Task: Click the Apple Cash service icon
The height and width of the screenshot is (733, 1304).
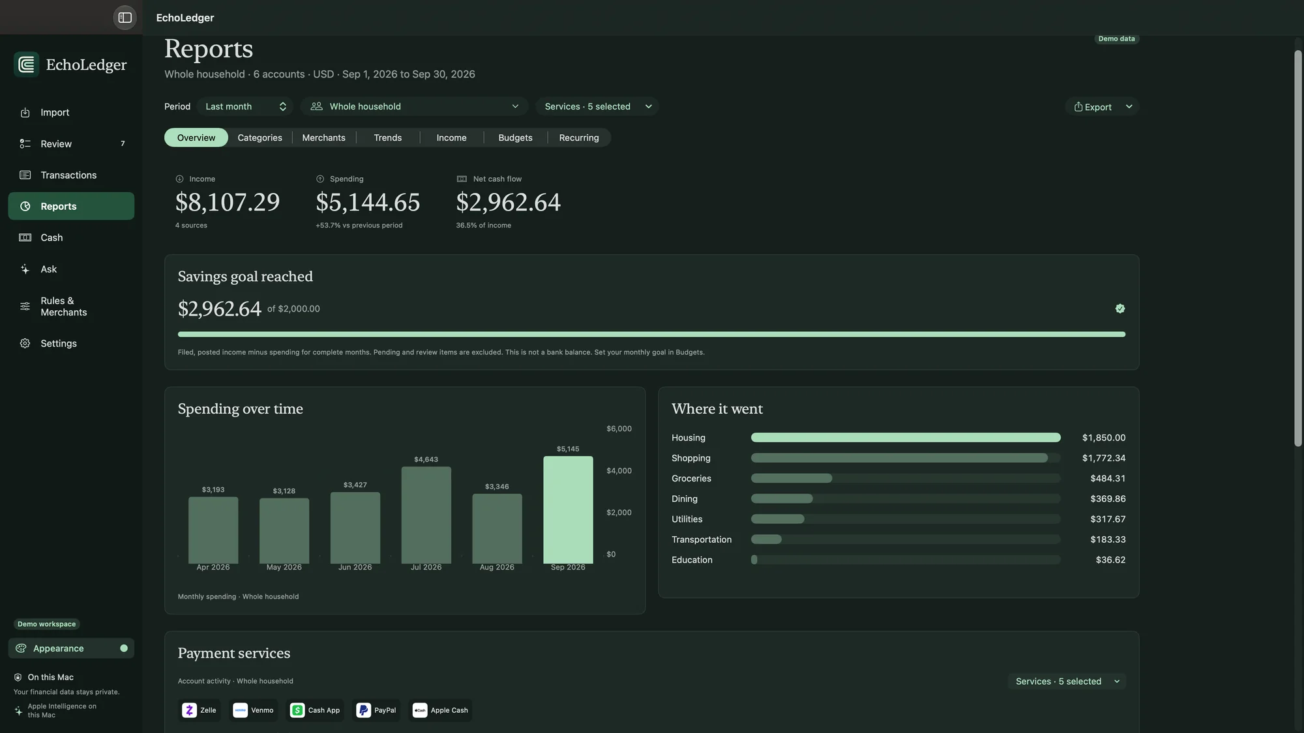Action: click(420, 710)
